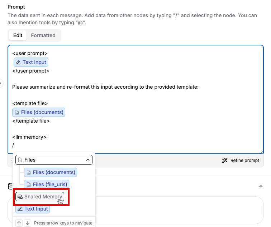Switch to the Edit tab
This screenshot has width=271, height=227.
point(18,35)
